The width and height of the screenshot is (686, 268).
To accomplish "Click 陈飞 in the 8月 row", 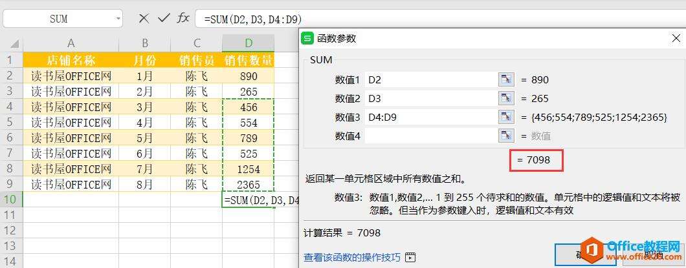I will (x=197, y=185).
